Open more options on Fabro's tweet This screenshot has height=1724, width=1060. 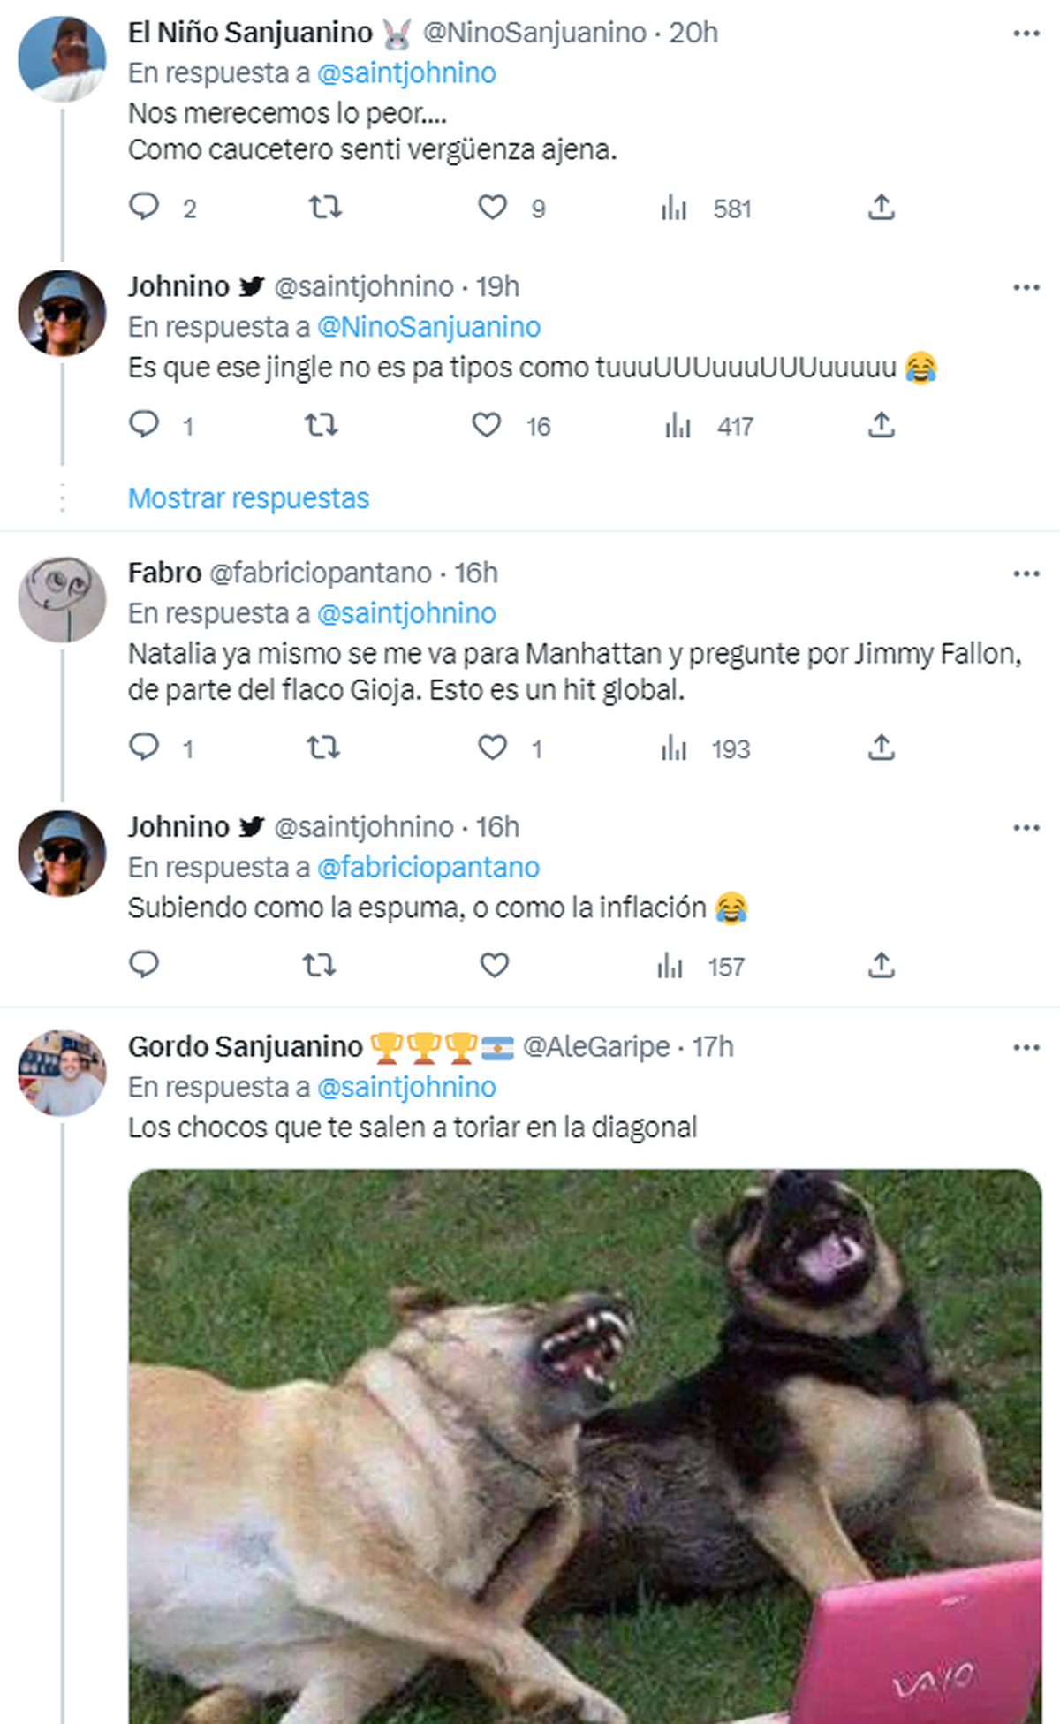pyautogui.click(x=1026, y=573)
